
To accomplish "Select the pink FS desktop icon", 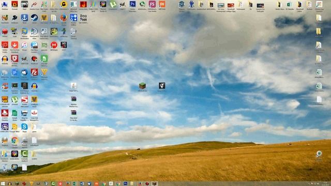I will (x=152, y=4).
